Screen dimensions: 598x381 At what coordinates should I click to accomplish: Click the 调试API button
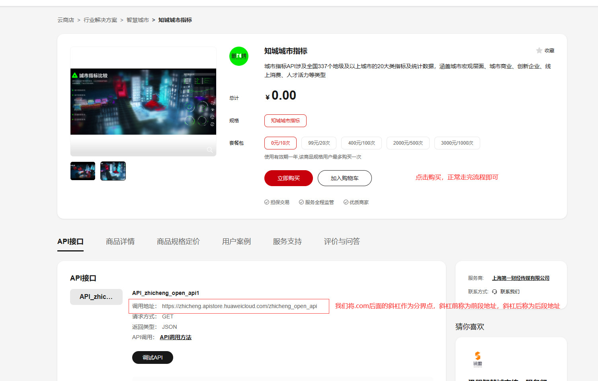click(152, 357)
